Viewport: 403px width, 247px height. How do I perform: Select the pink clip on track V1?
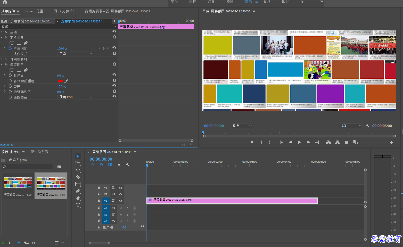[x=232, y=200]
